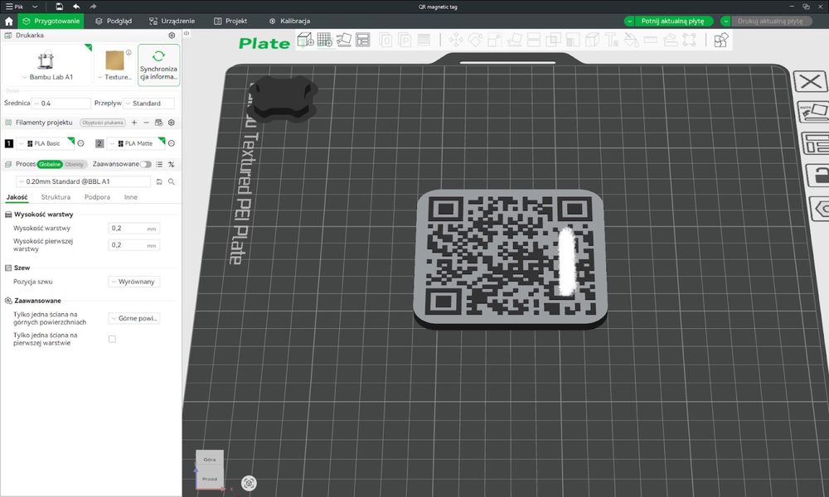
Task: Click the Arrange all objects icon
Action: pos(363,40)
